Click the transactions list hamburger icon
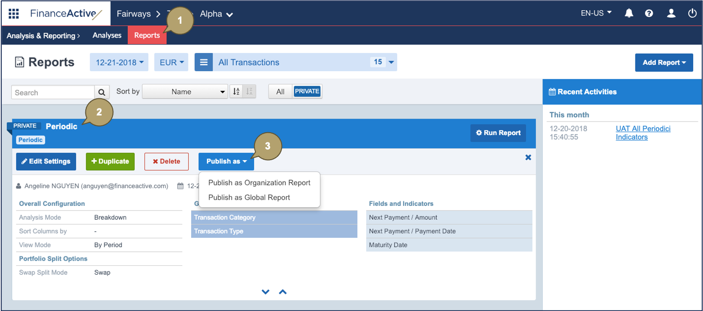Screen dimensions: 703x311 coord(204,62)
